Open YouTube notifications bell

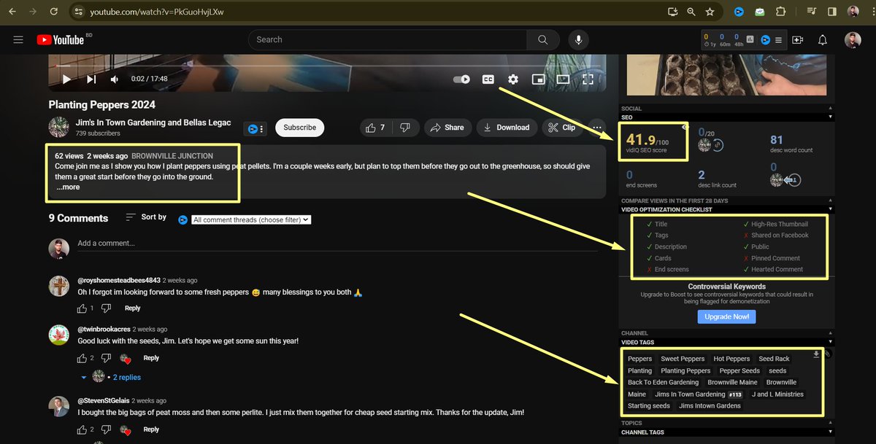tap(823, 40)
